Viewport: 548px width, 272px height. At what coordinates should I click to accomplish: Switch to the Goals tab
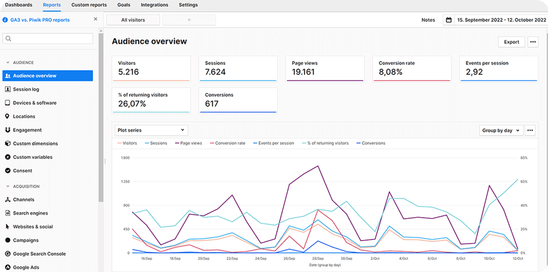pos(124,5)
